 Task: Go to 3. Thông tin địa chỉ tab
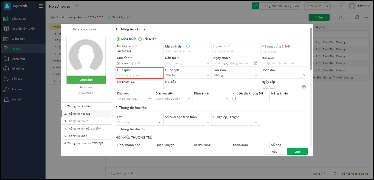tap(86, 121)
